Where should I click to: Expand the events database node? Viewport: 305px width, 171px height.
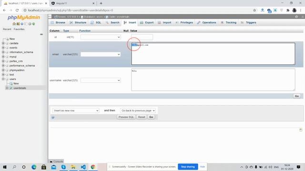3,47
